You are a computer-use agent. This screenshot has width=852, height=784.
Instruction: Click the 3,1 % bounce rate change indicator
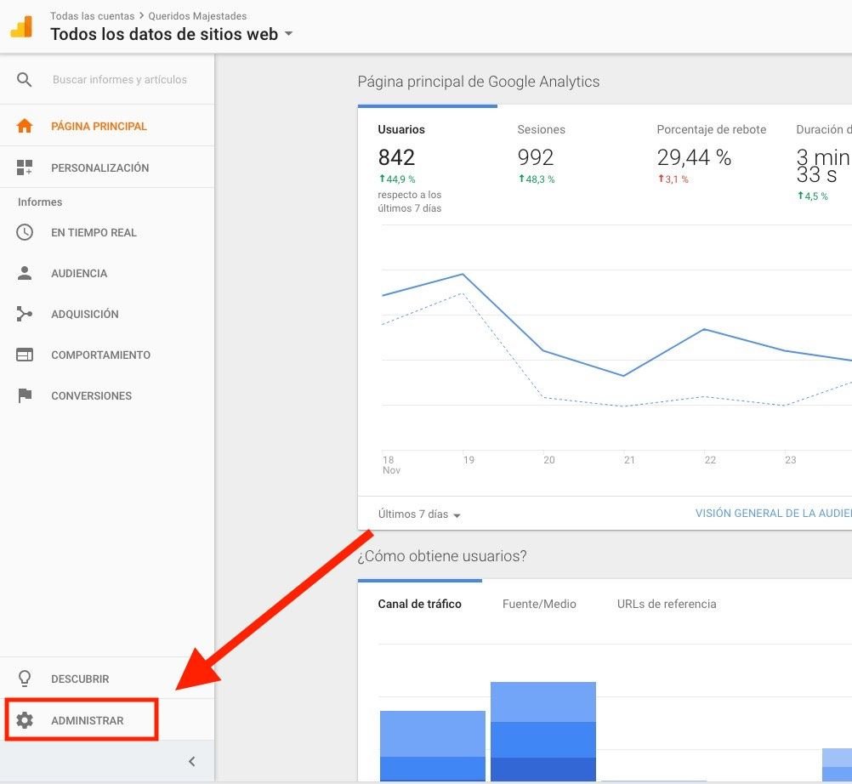[673, 179]
